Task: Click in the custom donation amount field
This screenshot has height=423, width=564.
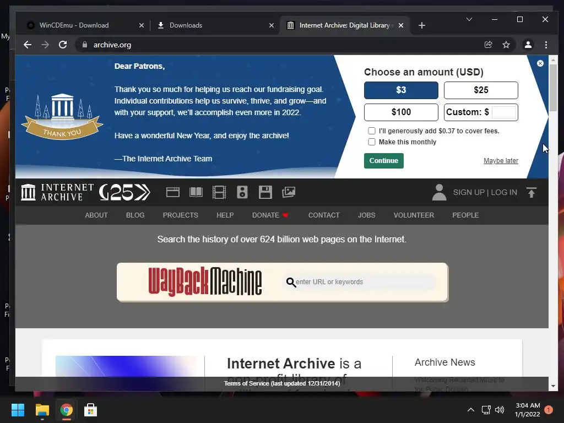Action: [x=503, y=112]
